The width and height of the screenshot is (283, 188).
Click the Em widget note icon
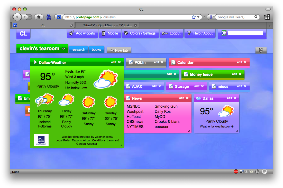pyautogui.click(x=20, y=98)
